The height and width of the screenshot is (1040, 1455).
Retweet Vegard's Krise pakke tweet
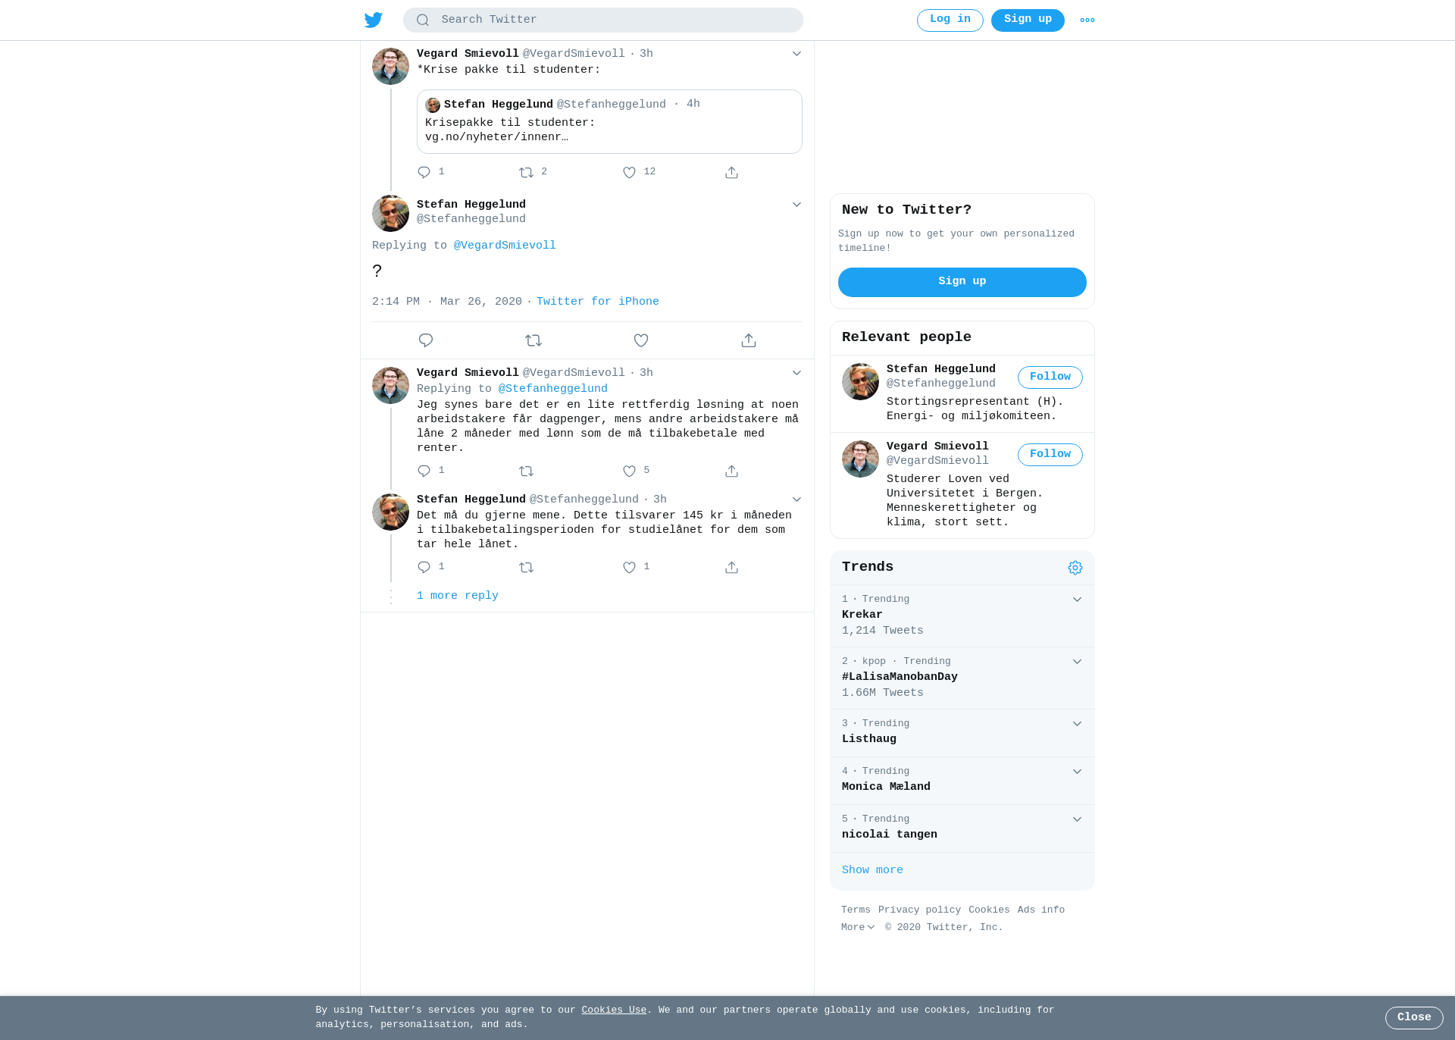pos(527,173)
